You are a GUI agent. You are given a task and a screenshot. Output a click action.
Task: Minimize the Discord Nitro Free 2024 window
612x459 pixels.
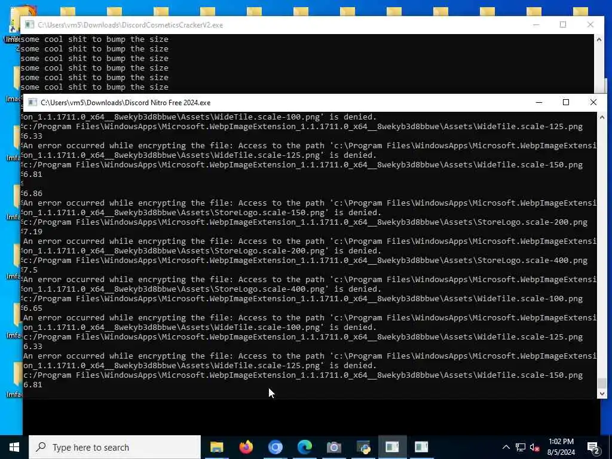click(539, 102)
